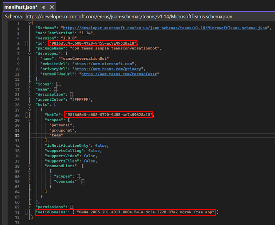
Task: Click the "1.0.0" version value
Action: tap(69, 38)
